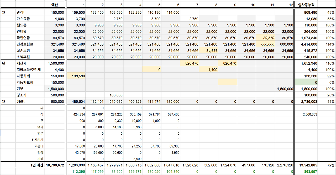Screen dimensions: 336x175
Task: Select the 89,300 교통비 June cell
Action: click(x=171, y=146)
